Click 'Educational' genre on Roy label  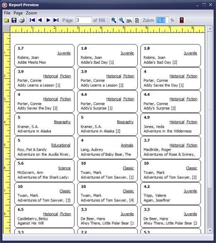(61, 145)
